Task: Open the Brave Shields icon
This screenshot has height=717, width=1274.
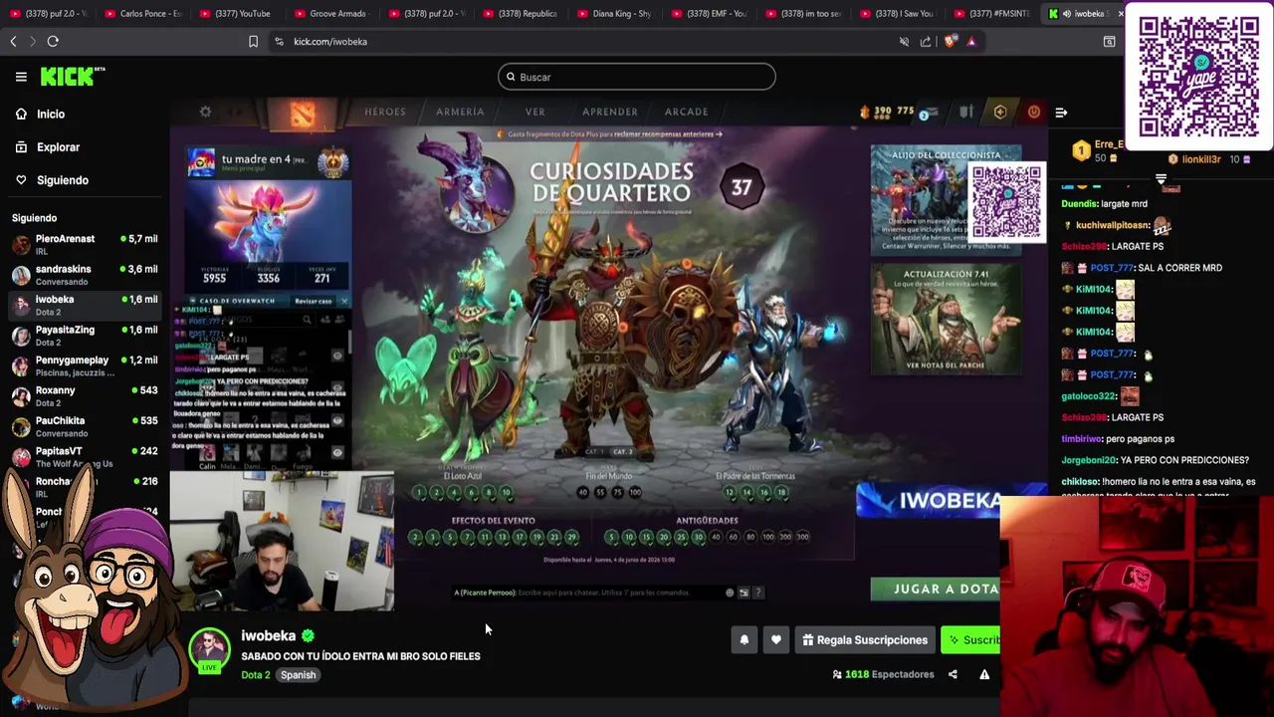Action: click(950, 41)
